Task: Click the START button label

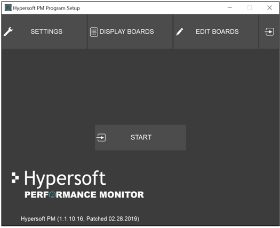Action: 141,137
